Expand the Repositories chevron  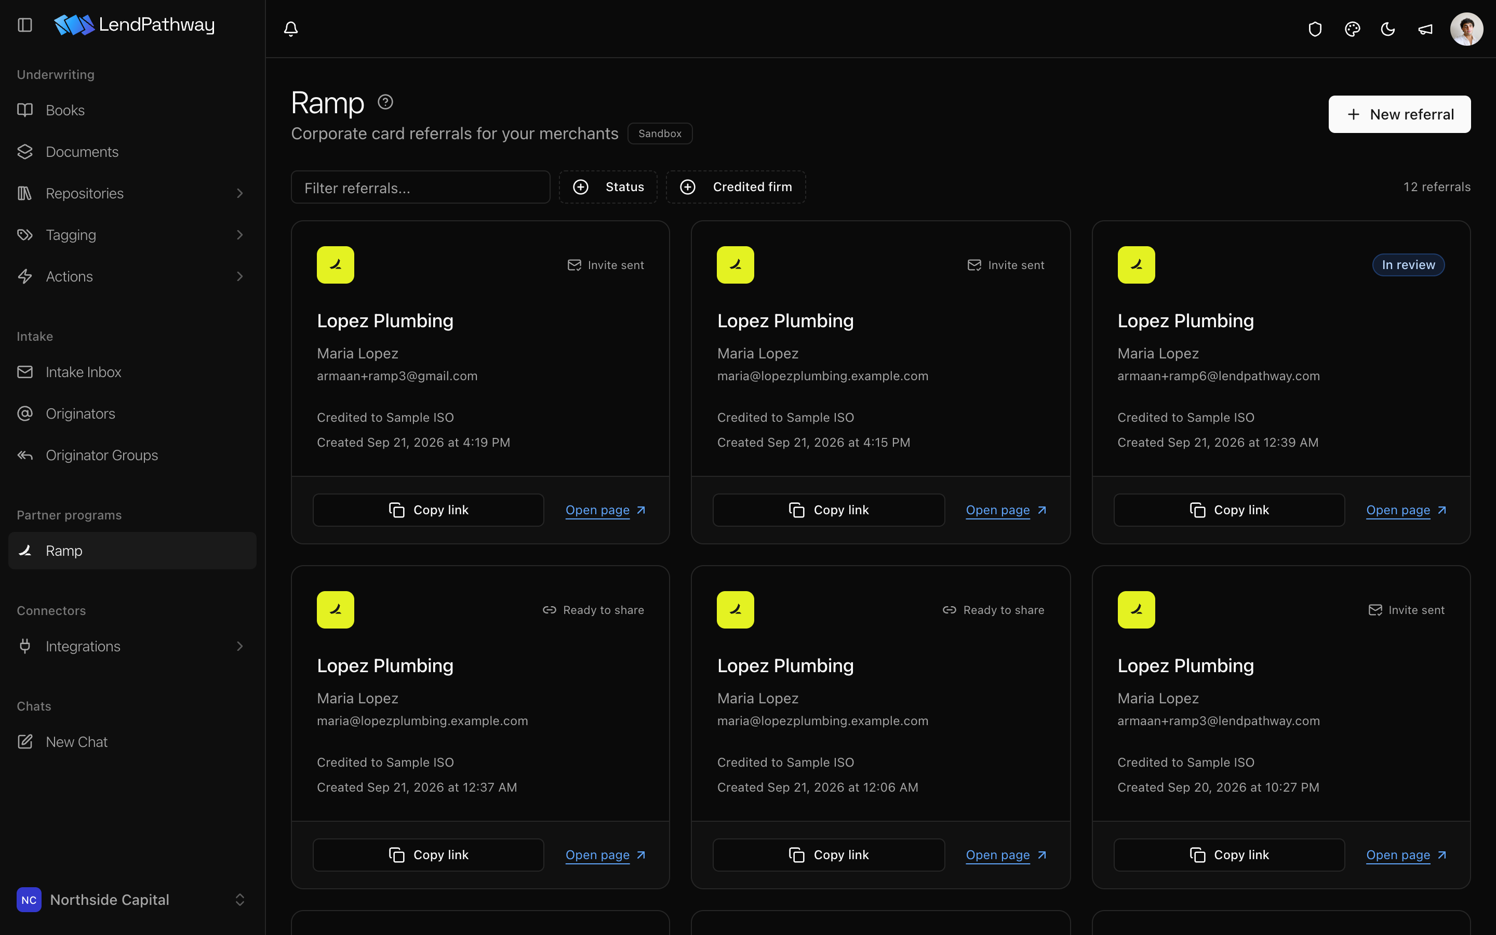pos(240,194)
